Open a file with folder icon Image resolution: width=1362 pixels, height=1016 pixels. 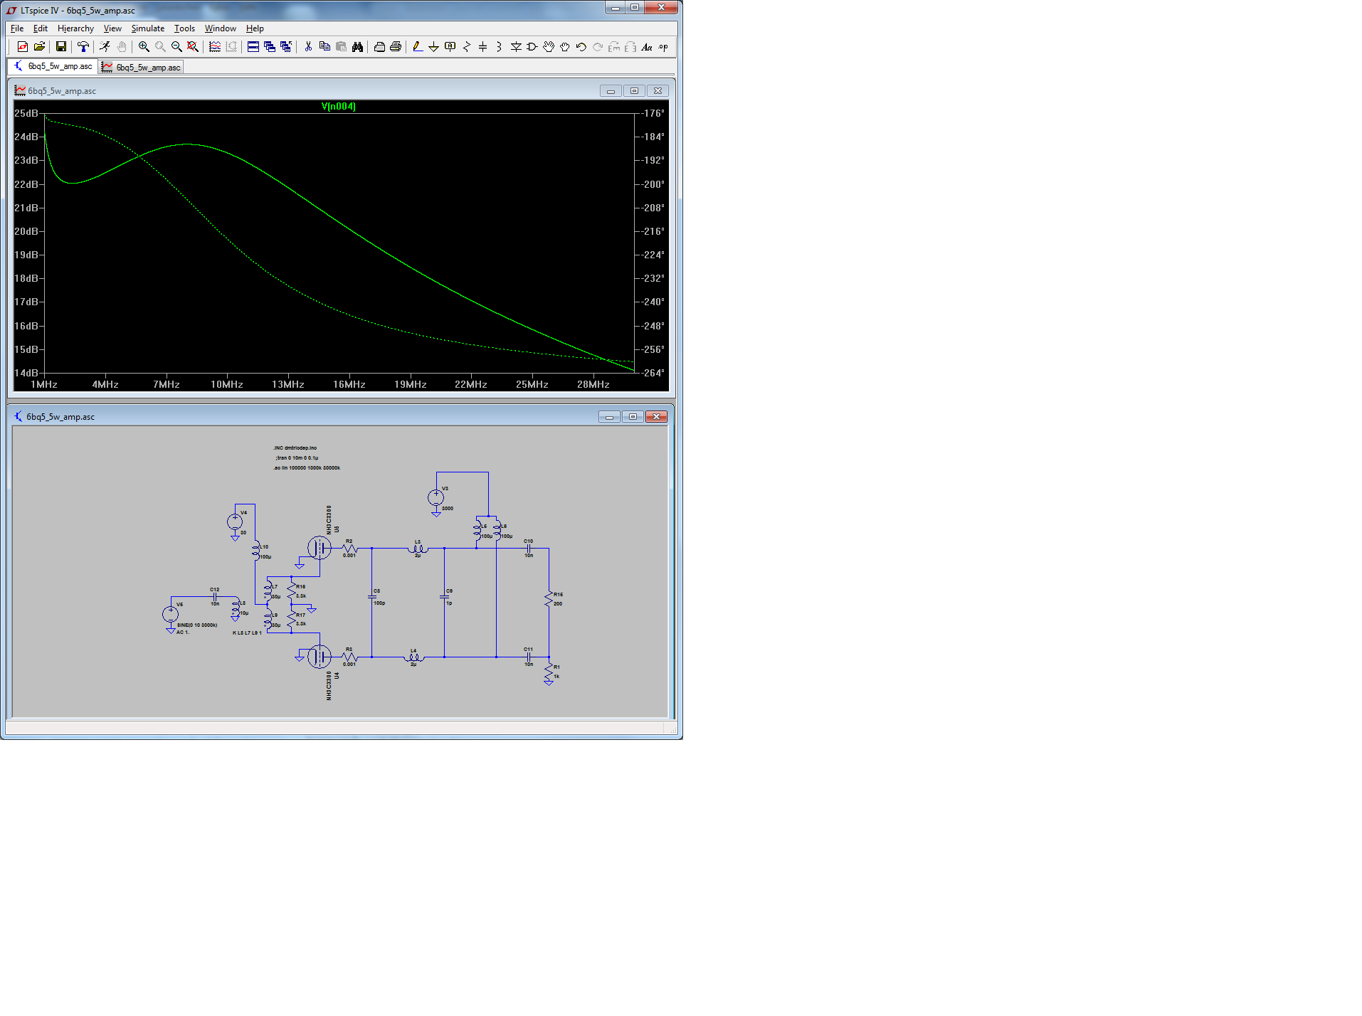click(x=40, y=47)
